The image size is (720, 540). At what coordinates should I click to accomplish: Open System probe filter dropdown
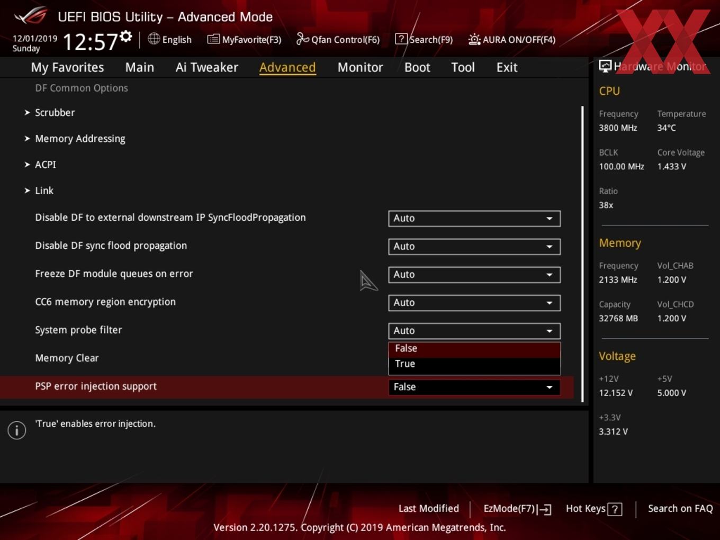pos(474,330)
